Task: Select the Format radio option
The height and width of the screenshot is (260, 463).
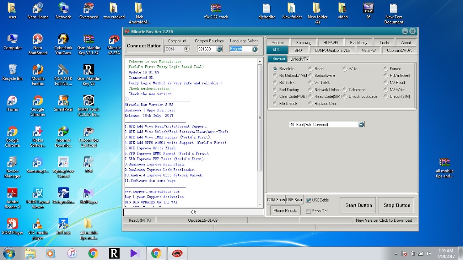Action: (x=386, y=69)
